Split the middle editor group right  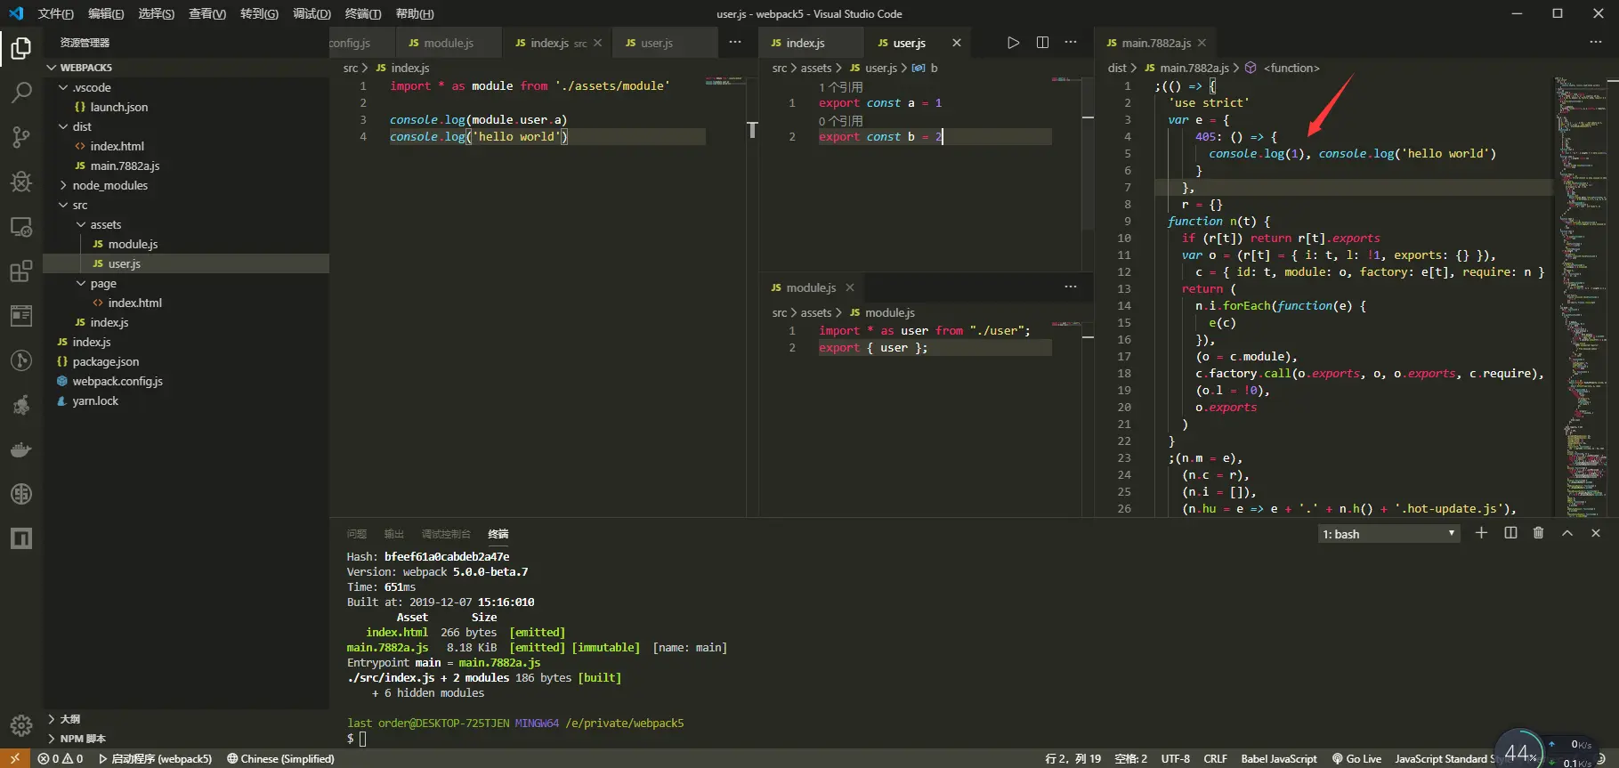point(1042,43)
